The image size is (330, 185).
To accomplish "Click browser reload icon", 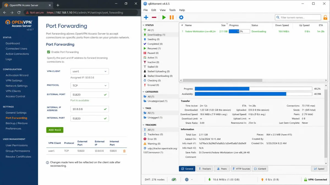I will pos(19,13).
